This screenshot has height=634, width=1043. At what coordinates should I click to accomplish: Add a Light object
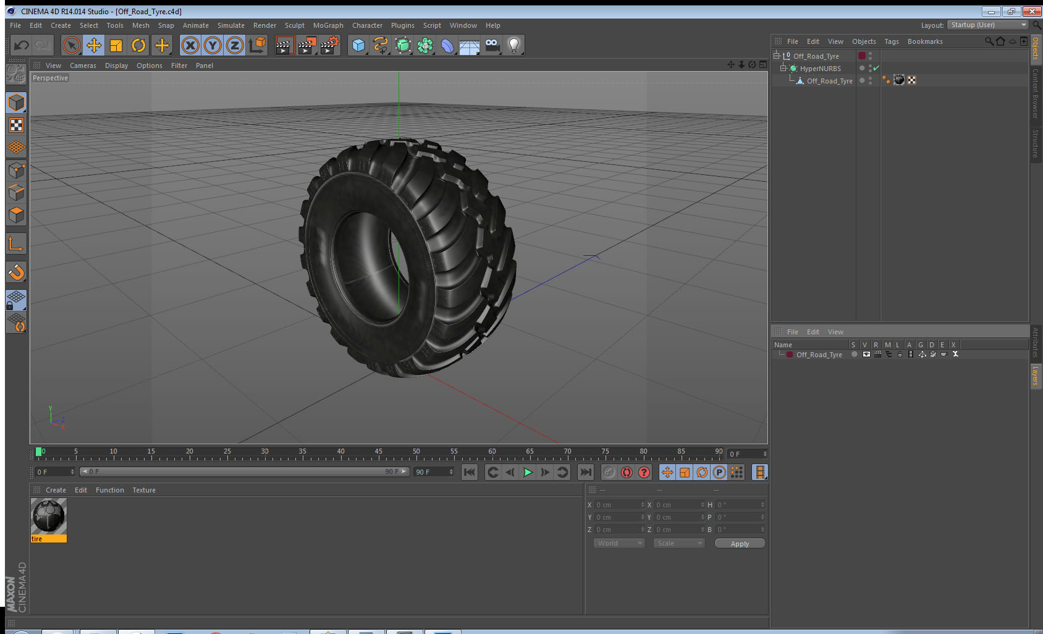[x=514, y=45]
